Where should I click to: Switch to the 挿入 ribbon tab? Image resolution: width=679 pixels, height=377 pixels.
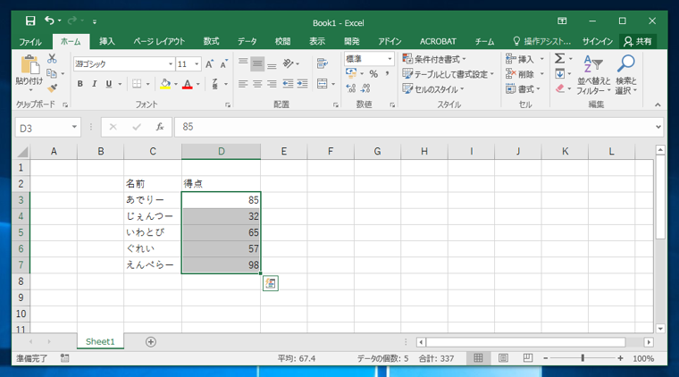pos(107,41)
